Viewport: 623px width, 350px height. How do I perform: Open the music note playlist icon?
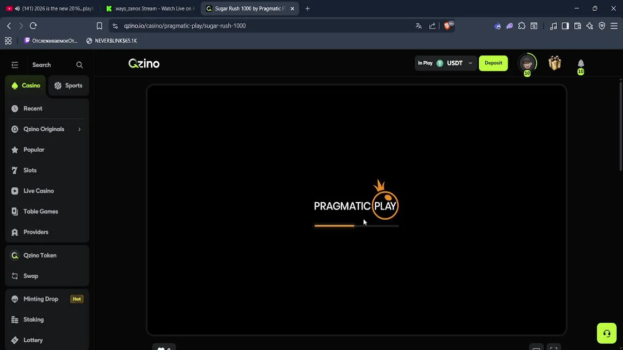point(553,26)
